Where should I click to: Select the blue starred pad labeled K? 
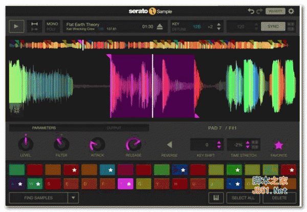point(234,184)
